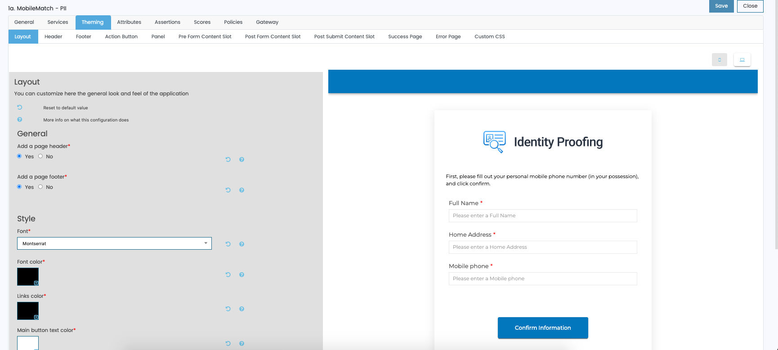Switch to the Panel sub-tab

(158, 36)
